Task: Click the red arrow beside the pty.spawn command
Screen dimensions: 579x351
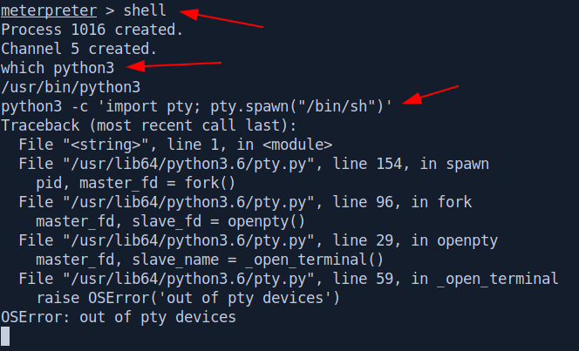Action: 431,95
